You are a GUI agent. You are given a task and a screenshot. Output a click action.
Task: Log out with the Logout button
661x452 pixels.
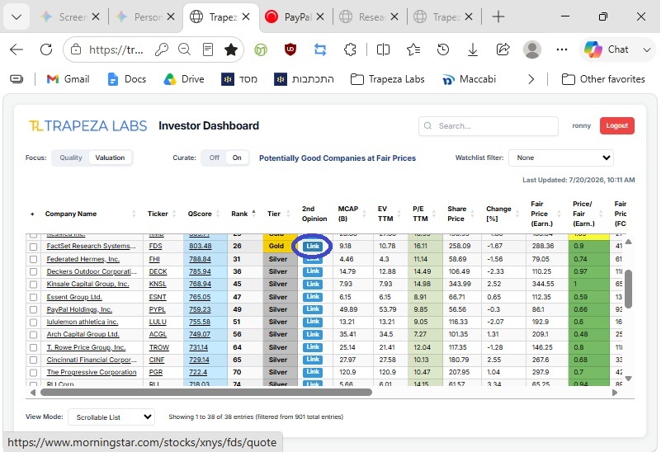(616, 125)
